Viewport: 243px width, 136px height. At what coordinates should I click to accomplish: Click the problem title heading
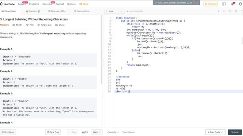(x=34, y=19)
